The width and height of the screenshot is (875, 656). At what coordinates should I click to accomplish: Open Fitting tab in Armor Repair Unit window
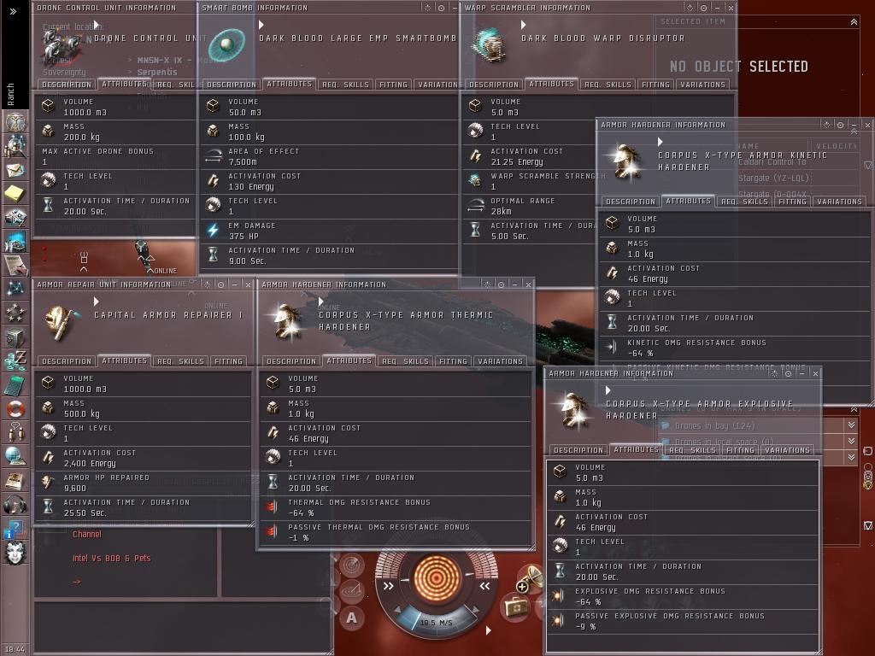pos(229,361)
